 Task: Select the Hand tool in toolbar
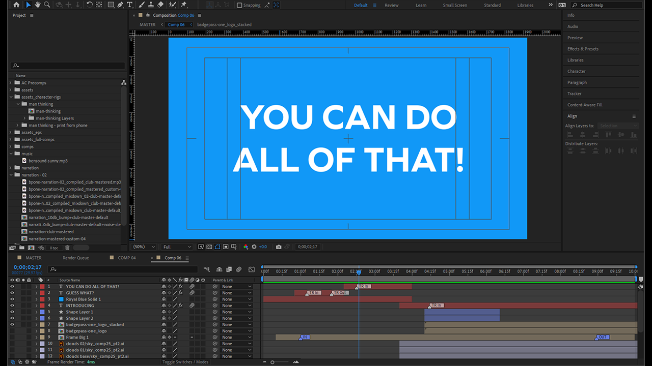pyautogui.click(x=38, y=5)
